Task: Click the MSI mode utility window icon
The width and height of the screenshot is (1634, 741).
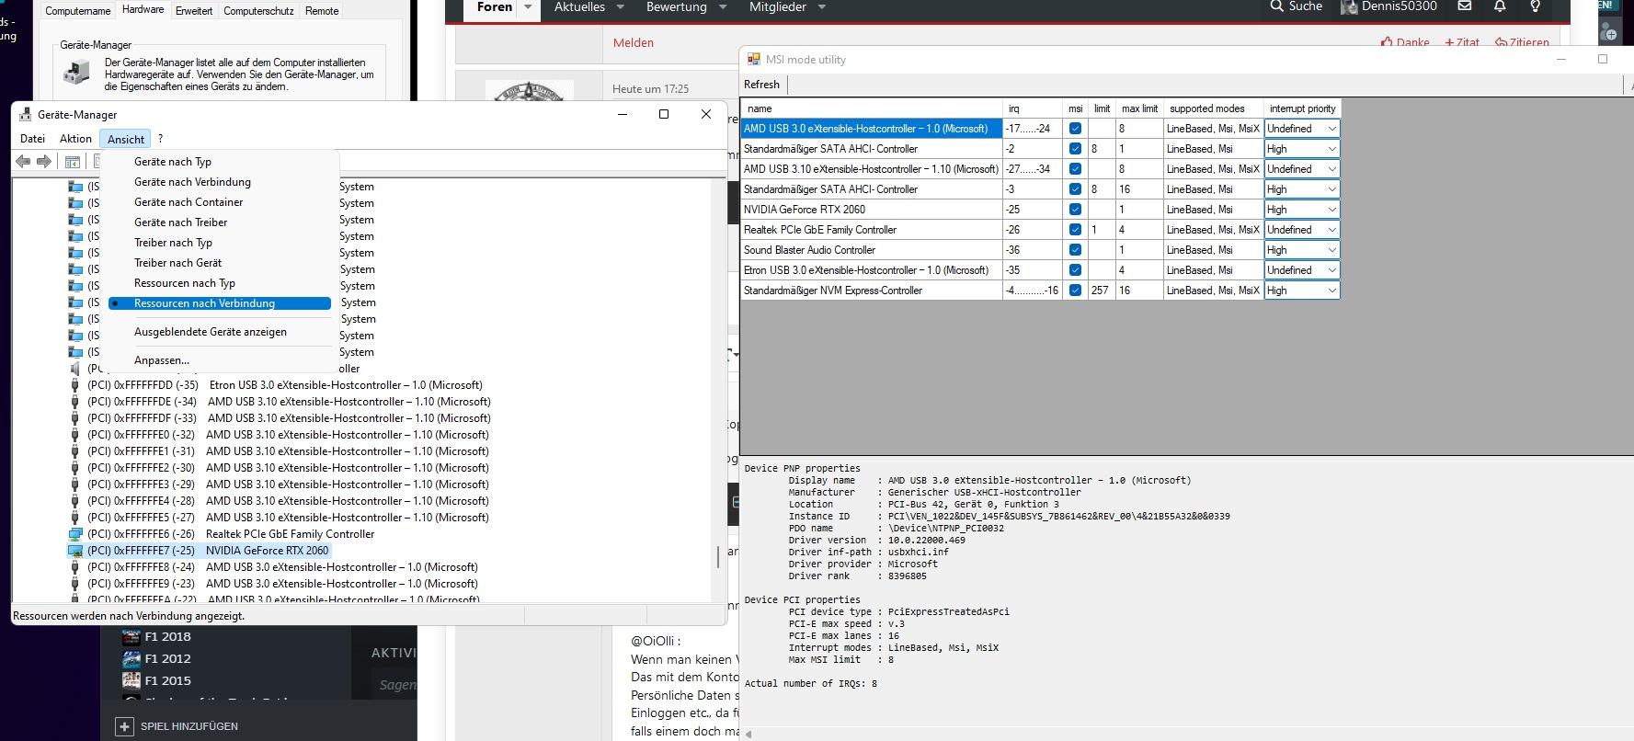Action: (x=754, y=59)
